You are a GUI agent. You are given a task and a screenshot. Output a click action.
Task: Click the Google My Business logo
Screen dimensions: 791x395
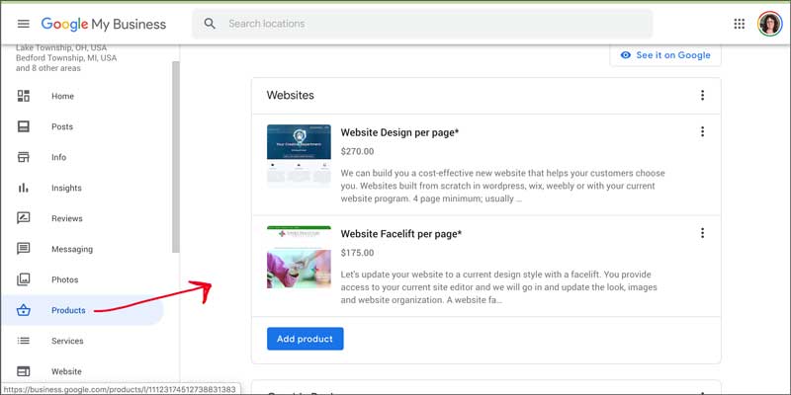tap(104, 24)
